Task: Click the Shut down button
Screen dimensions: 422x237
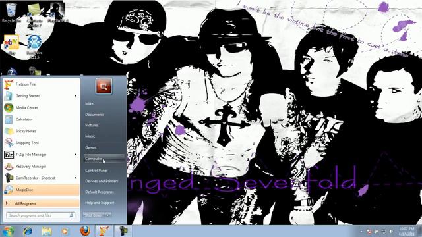Action: point(94,215)
